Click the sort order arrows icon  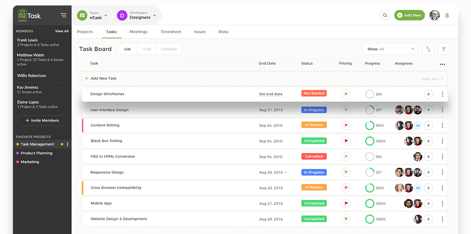[x=428, y=49]
